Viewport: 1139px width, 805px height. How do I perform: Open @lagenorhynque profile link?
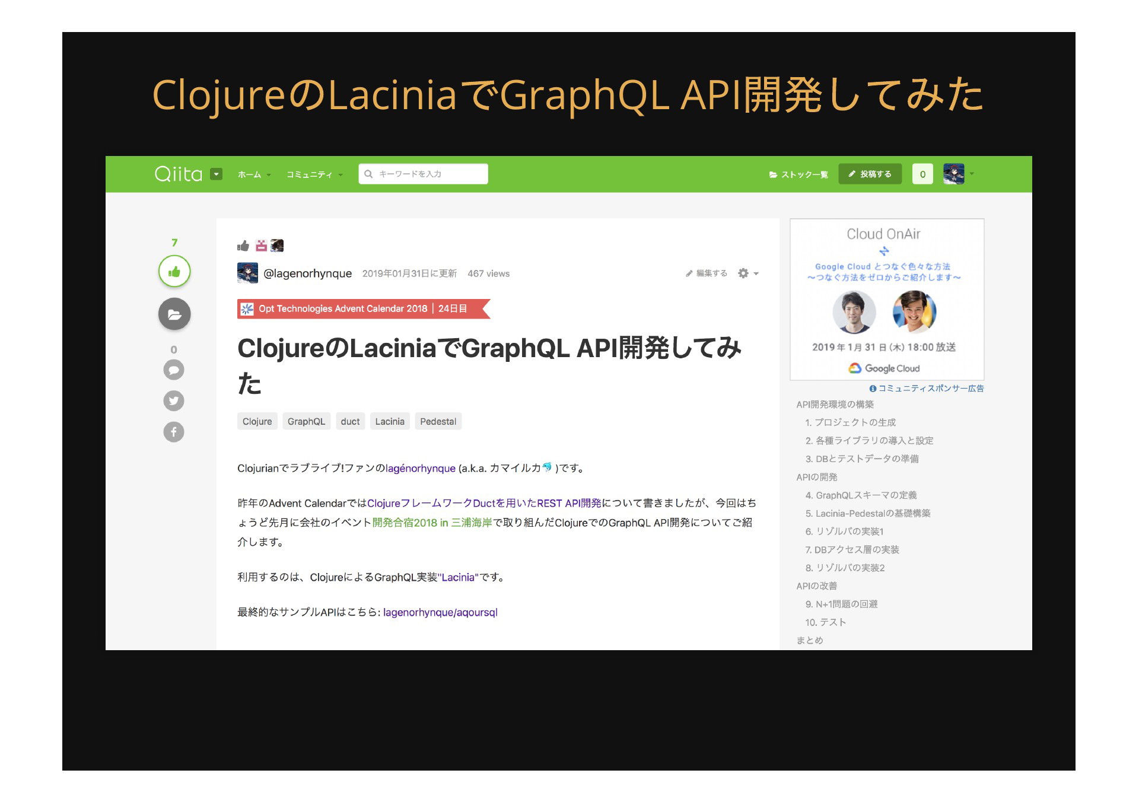(x=307, y=273)
